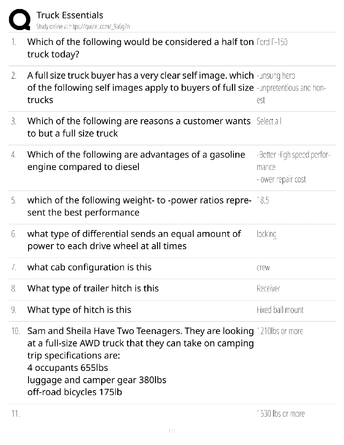This screenshot has height=445, width=344.
Task: Select question 2 about buyer self image
Action: (140, 88)
